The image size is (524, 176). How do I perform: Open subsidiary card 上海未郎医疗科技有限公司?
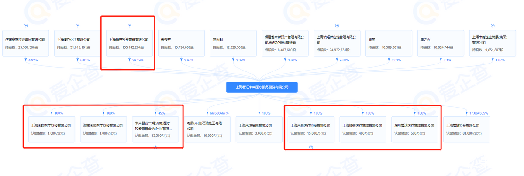(x=52, y=129)
